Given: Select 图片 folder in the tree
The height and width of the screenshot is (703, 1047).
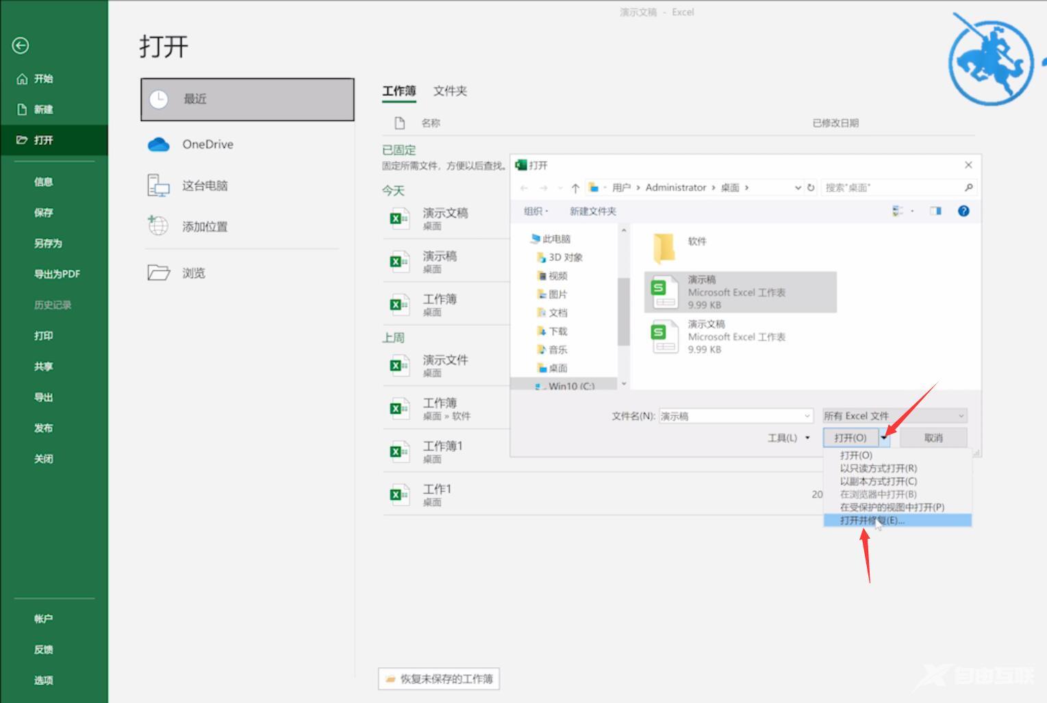Looking at the screenshot, I should click(552, 294).
